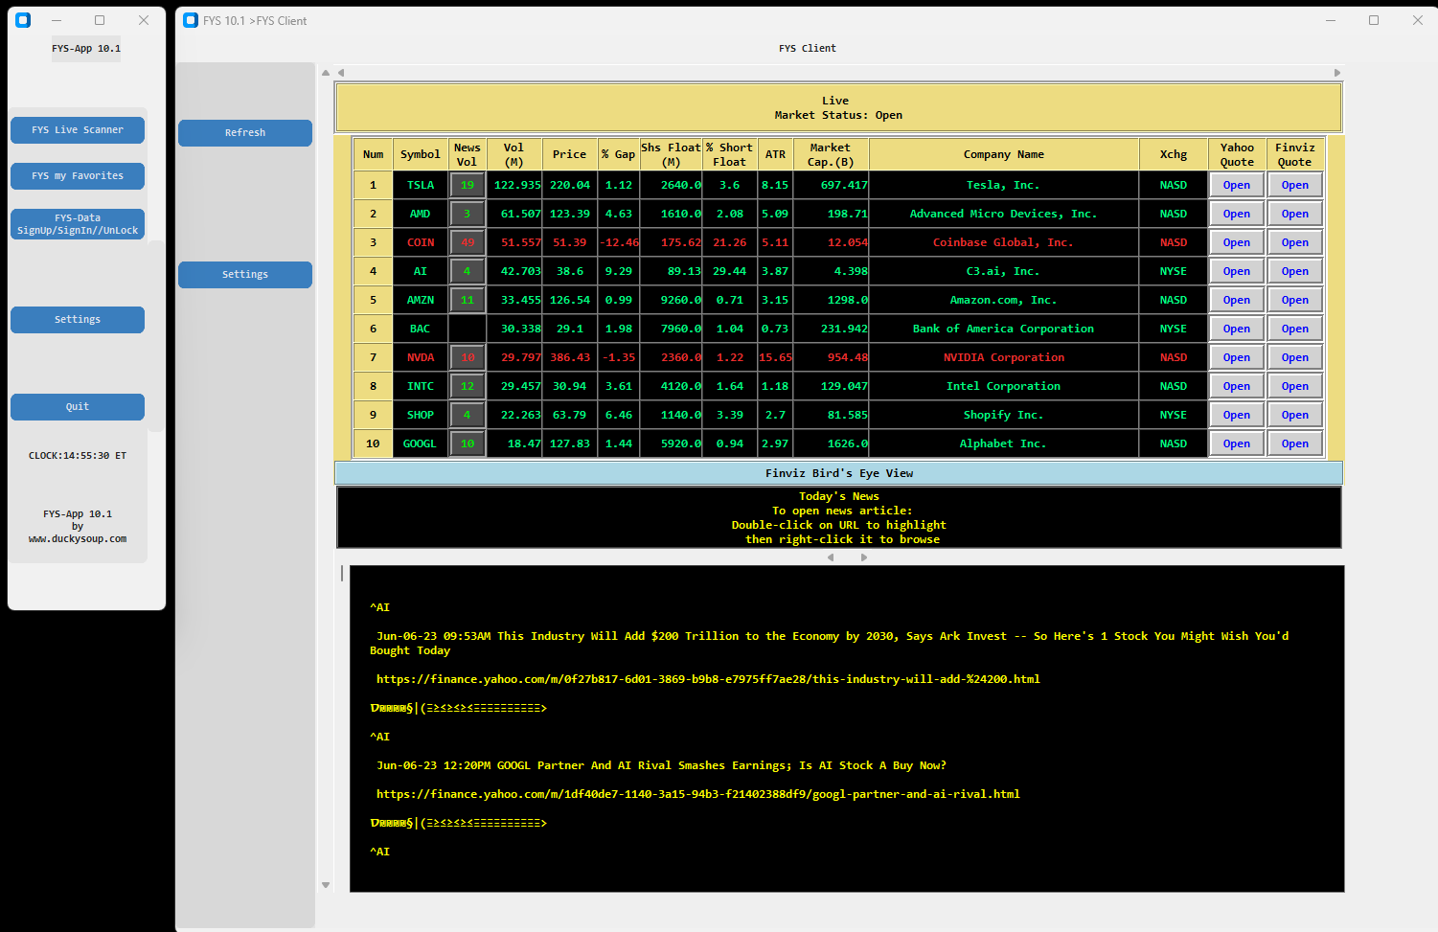Open Finviz quote for SHOP
The height and width of the screenshot is (932, 1438).
point(1294,416)
